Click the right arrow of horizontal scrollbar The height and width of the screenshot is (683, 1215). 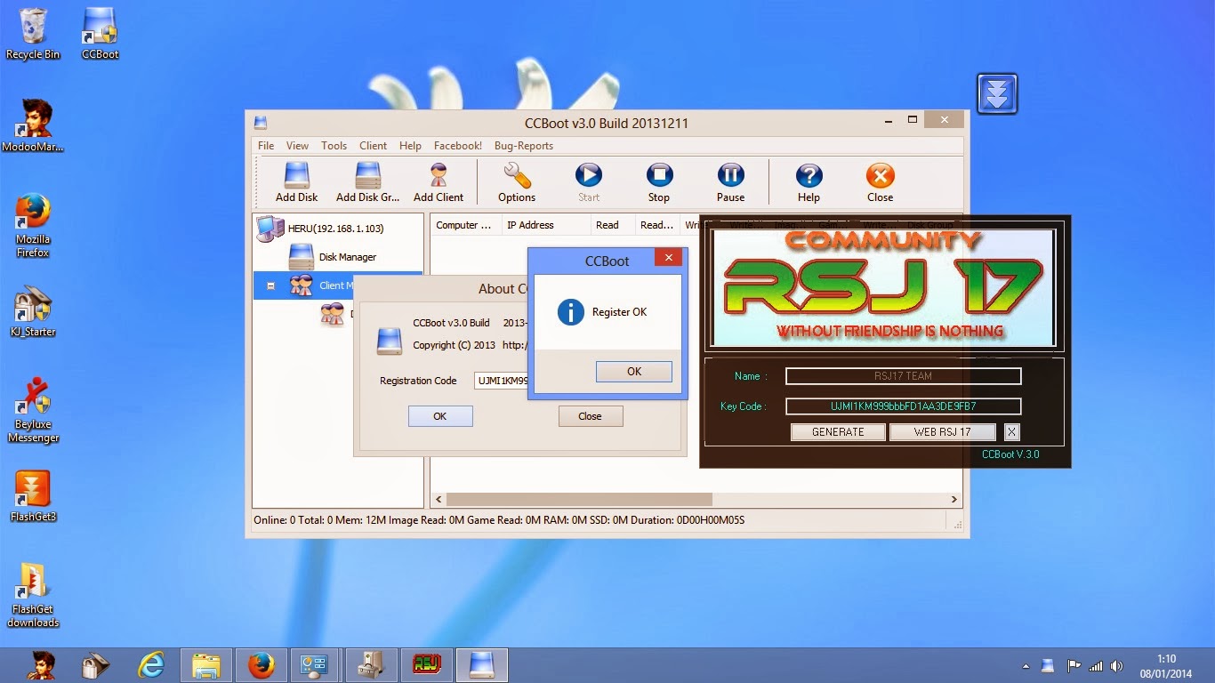pos(954,500)
